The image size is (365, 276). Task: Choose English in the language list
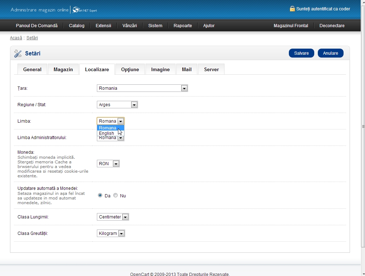point(107,133)
